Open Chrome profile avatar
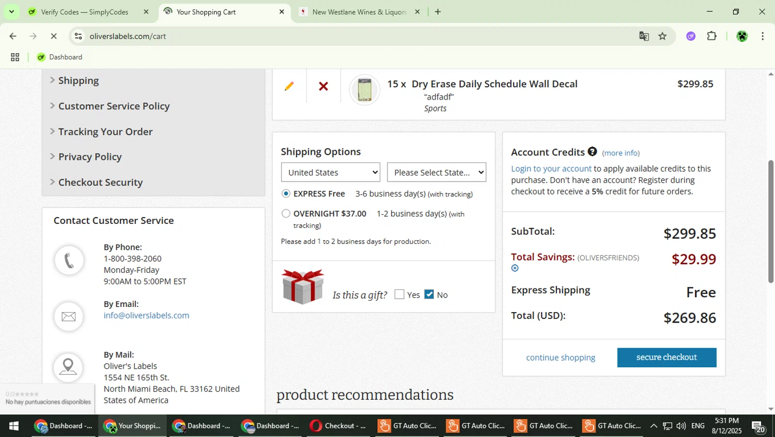Image resolution: width=775 pixels, height=437 pixels. click(742, 36)
